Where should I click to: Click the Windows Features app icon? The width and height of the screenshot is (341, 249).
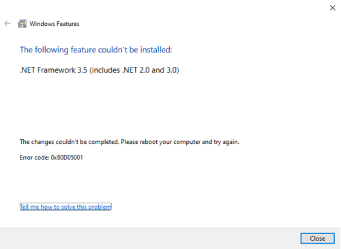(x=23, y=24)
